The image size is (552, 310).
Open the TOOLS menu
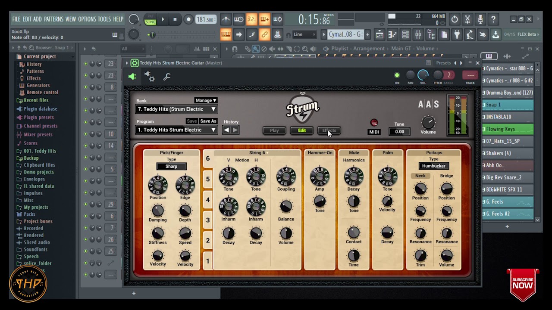(x=104, y=19)
